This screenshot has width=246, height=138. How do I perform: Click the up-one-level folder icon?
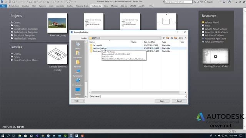tap(168, 38)
